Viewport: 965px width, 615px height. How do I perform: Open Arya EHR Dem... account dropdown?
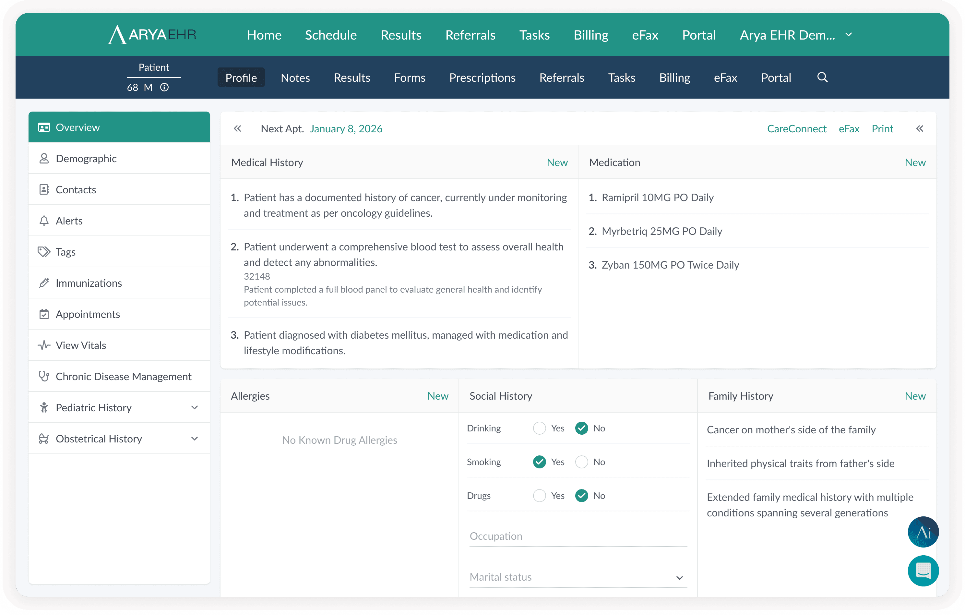[x=795, y=35]
